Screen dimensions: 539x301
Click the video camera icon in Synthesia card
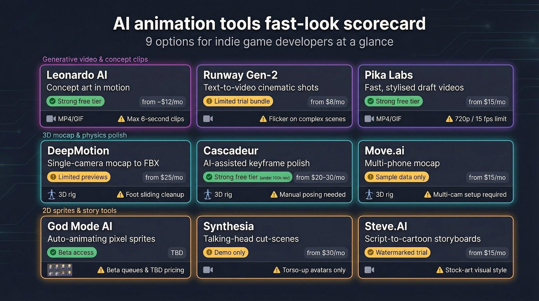(208, 270)
